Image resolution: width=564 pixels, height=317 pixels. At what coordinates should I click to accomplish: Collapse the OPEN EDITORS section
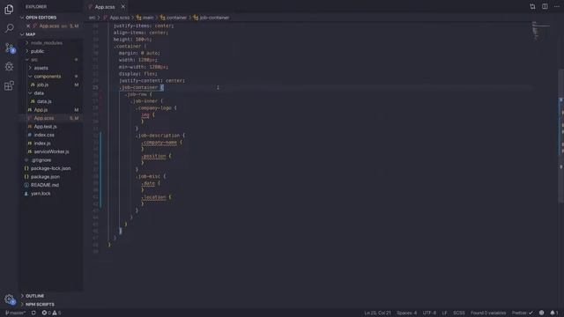click(x=41, y=18)
